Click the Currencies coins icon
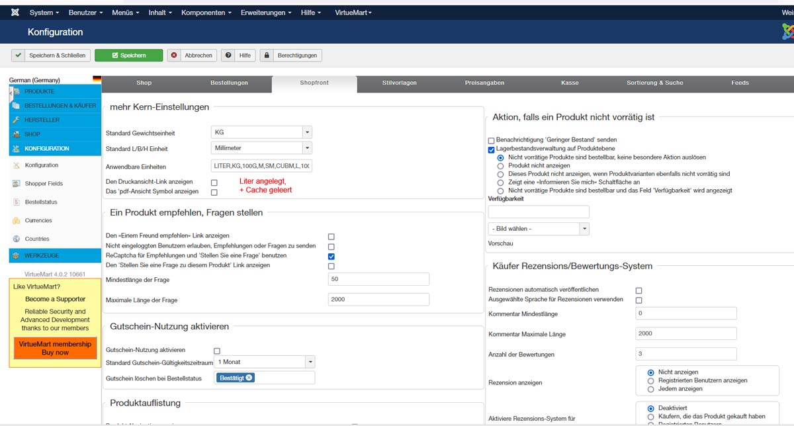794x426 pixels. [17, 220]
